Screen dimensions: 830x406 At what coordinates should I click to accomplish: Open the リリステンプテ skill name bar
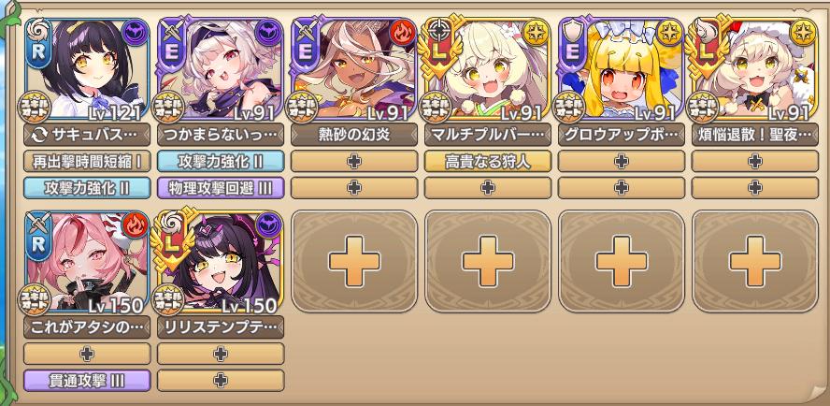pos(221,327)
